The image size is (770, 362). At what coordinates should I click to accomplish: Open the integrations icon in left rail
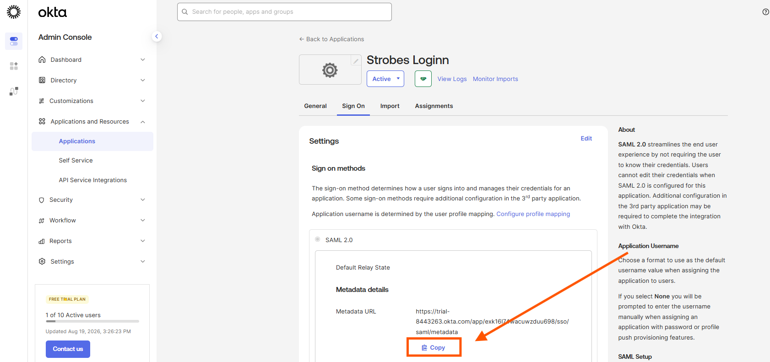(14, 91)
